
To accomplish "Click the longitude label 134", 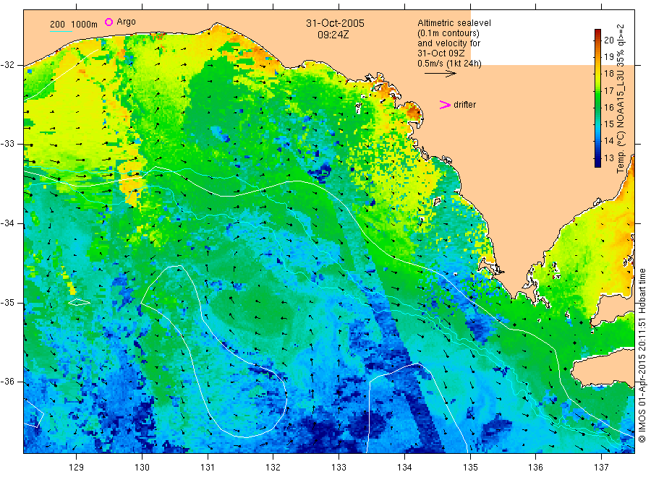I will 404,467.
